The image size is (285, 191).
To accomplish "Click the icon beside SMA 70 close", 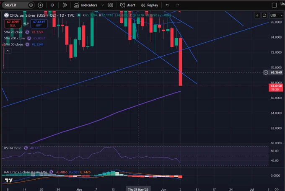I will pyautogui.click(x=27, y=32).
